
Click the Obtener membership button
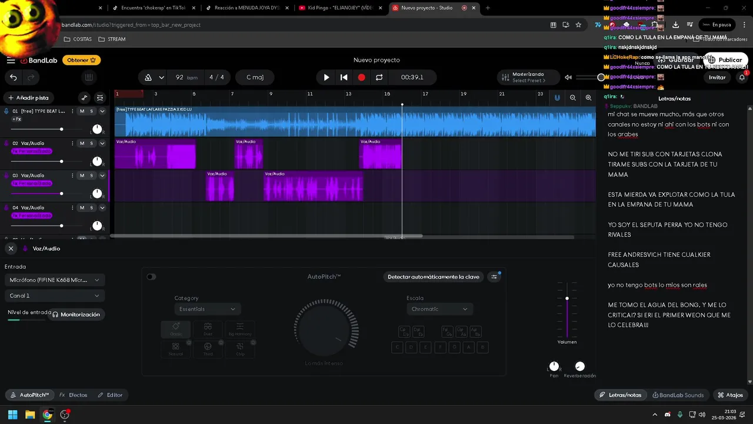81,60
